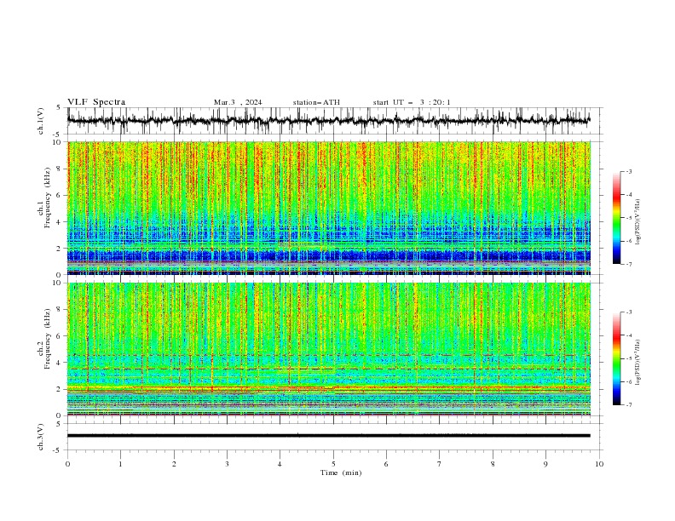Click the "8" kHz tick of ch.2 spectrogram

click(x=60, y=310)
